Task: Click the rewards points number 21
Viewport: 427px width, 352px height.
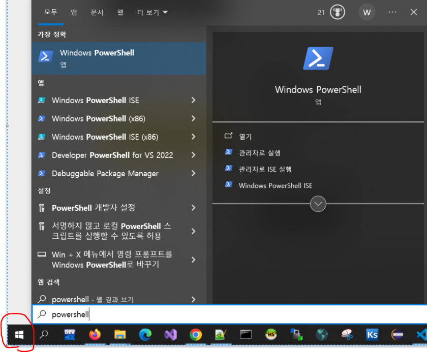Action: coord(321,13)
